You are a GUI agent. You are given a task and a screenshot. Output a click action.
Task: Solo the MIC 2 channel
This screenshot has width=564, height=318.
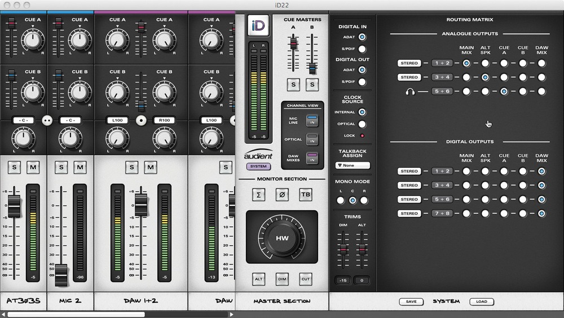point(61,167)
